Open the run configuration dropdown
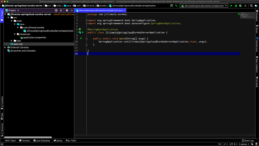 [x=204, y=6]
